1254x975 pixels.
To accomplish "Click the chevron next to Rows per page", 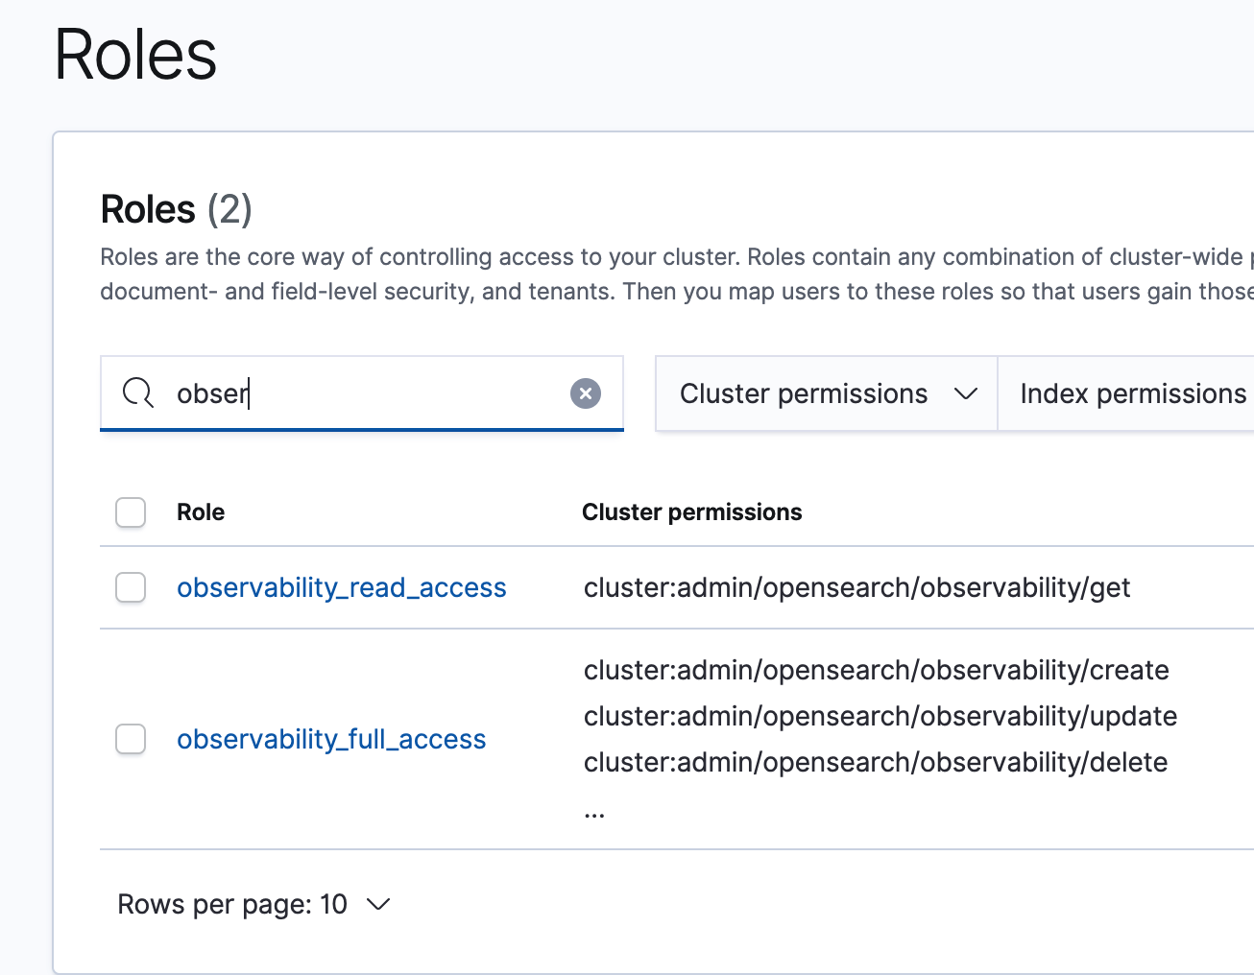I will click(x=378, y=904).
